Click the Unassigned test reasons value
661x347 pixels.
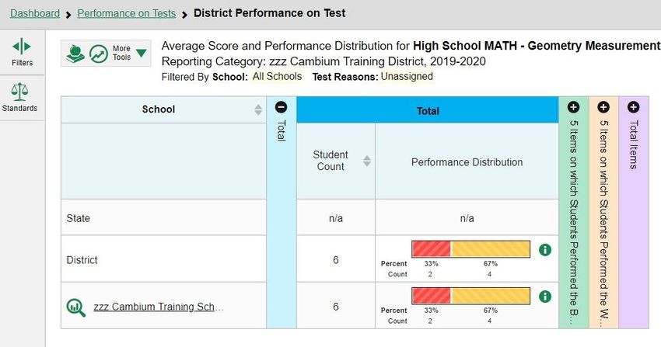pyautogui.click(x=407, y=77)
